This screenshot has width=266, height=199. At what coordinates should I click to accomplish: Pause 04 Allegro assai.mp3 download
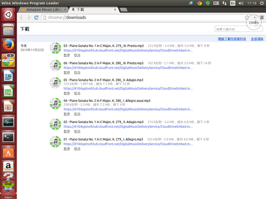pyautogui.click(x=66, y=114)
